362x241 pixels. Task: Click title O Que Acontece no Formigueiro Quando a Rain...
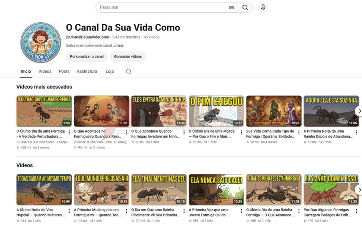point(98,134)
